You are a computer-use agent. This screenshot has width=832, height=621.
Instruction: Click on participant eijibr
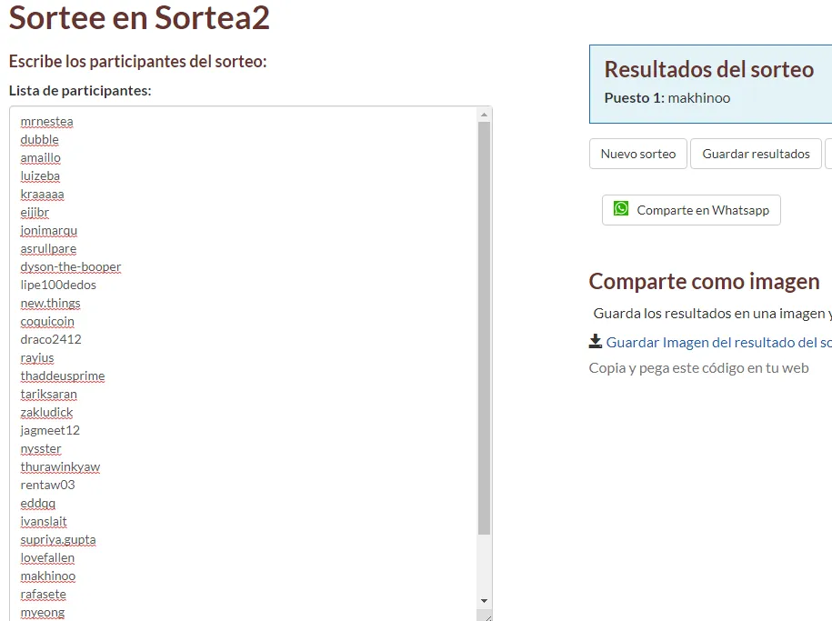pos(35,213)
